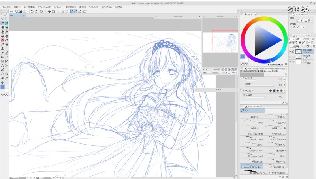Select the Text tool
The image size is (316, 179).
[x=2, y=65]
